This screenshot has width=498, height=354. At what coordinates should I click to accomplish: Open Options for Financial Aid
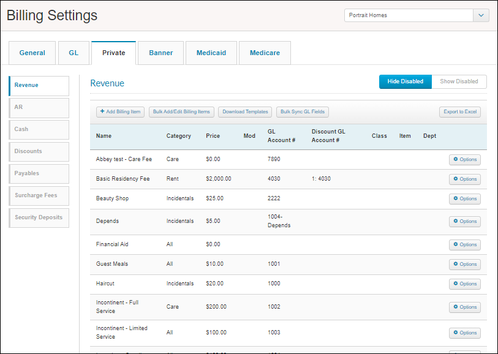point(465,245)
